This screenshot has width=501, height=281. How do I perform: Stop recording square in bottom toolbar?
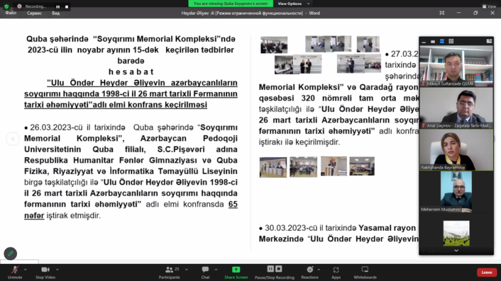pos(278,269)
